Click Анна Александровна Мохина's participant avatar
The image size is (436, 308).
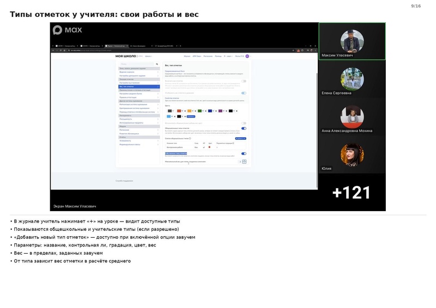pyautogui.click(x=352, y=116)
